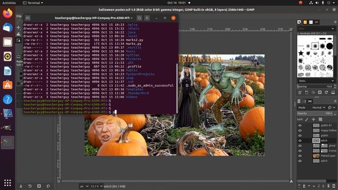Switch to the Layers tab
Screen dimensions: 338x190
pos(299,101)
